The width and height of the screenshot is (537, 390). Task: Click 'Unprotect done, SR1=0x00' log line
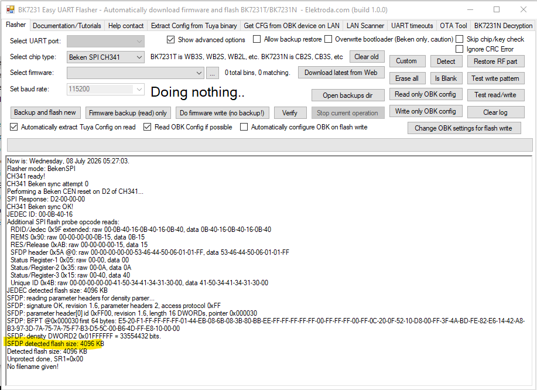(x=45, y=359)
